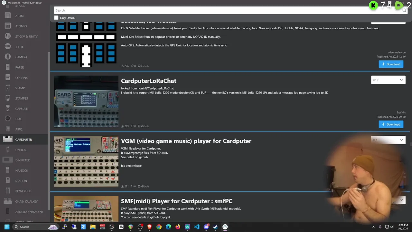Screen dimensions: 412x232
Task: Launch Firefox from taskbar
Action: click(178, 227)
